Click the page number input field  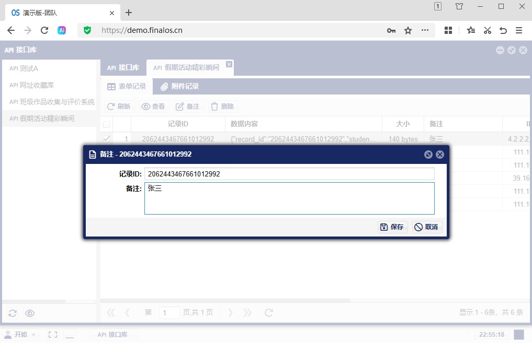click(169, 313)
